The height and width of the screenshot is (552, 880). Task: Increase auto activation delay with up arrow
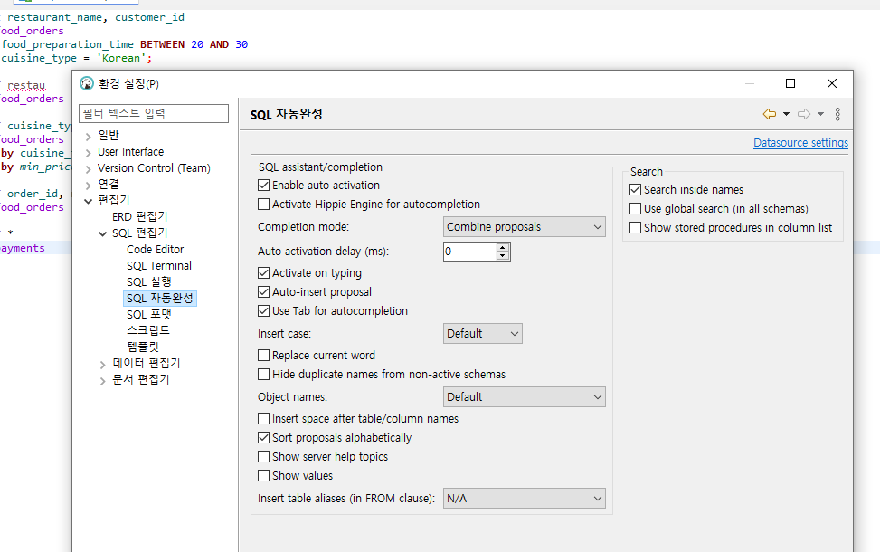coord(503,247)
